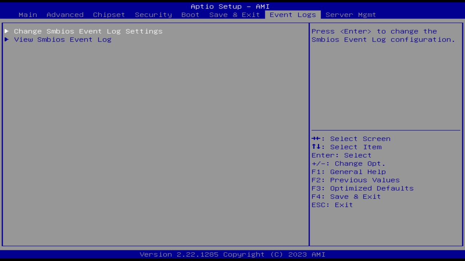The image size is (465, 261).
Task: Open the Main tab
Action: coord(28,15)
